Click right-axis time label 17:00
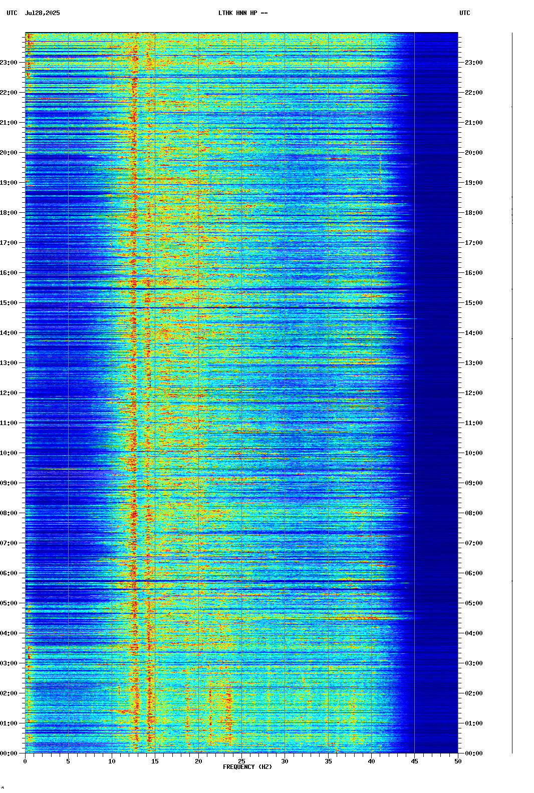The height and width of the screenshot is (793, 534). tap(474, 243)
